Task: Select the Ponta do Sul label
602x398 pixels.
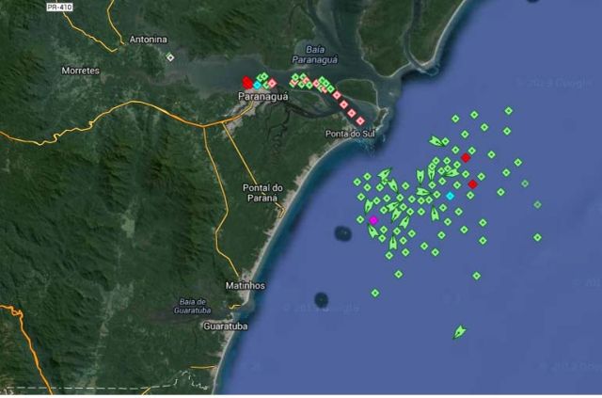Action: pyautogui.click(x=350, y=134)
